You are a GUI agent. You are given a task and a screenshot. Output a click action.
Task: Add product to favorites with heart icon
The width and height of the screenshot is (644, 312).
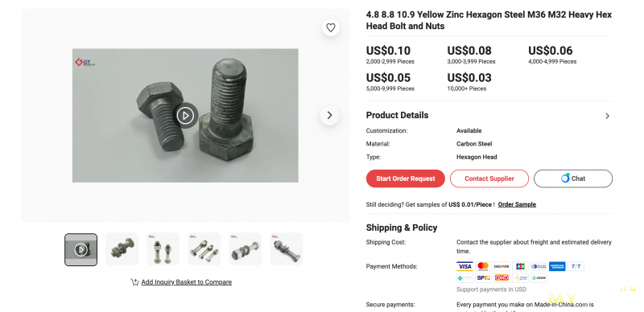click(331, 27)
